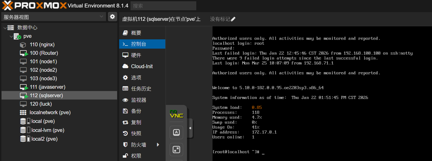Click the noVNC logo
Viewport: 432px width, 161px height.
pos(176,114)
